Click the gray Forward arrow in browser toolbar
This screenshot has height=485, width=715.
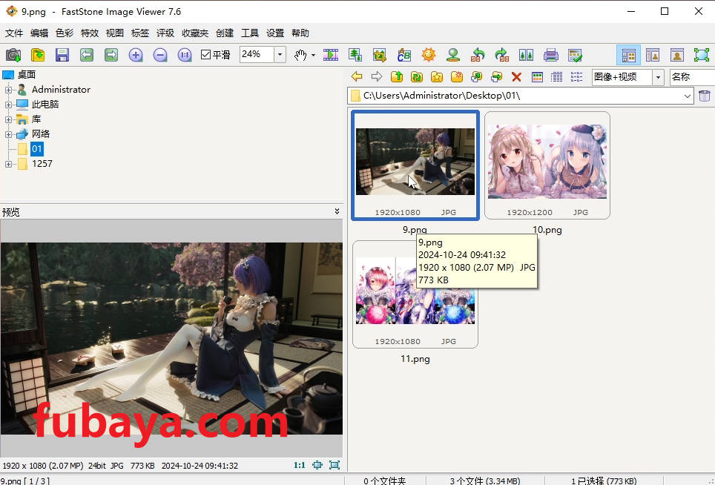tap(377, 76)
